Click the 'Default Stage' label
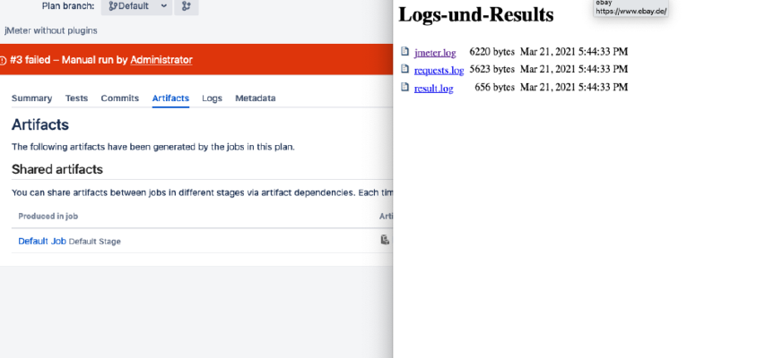765x358 pixels. click(x=95, y=242)
